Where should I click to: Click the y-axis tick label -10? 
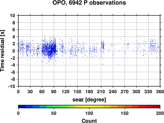(x=11, y=86)
